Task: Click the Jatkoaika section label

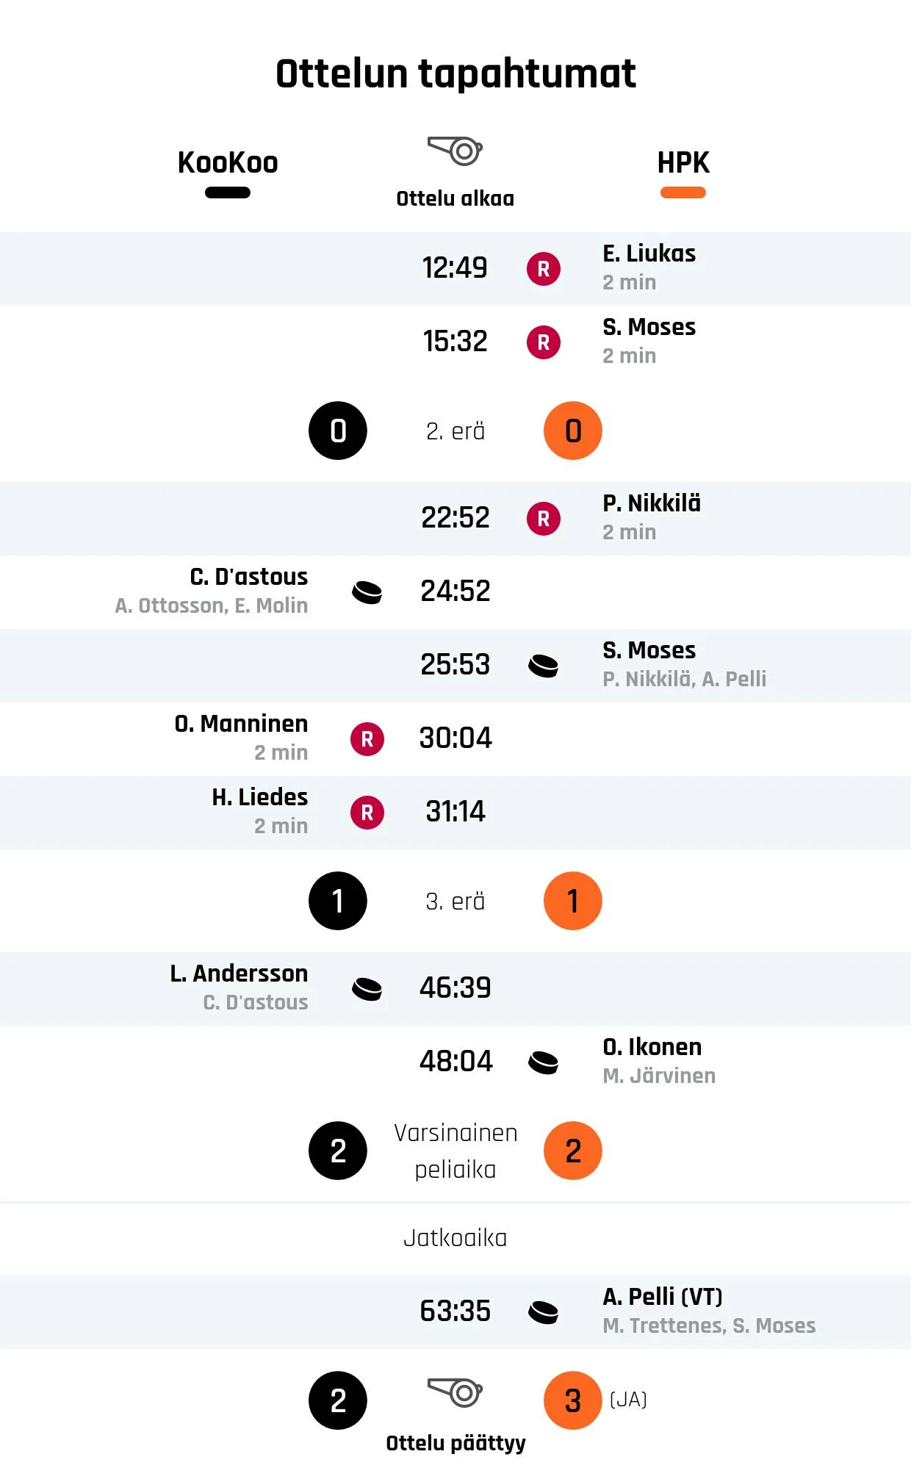Action: [x=455, y=1238]
